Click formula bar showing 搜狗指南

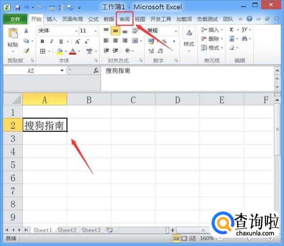187,79
